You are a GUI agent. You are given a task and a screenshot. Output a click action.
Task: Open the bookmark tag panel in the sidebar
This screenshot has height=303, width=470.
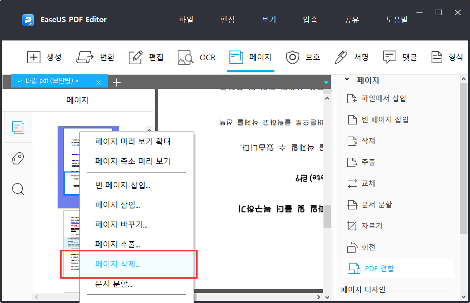(x=18, y=158)
